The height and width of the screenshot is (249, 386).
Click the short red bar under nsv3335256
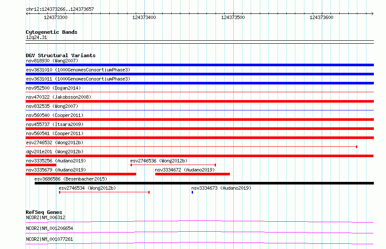point(41,165)
